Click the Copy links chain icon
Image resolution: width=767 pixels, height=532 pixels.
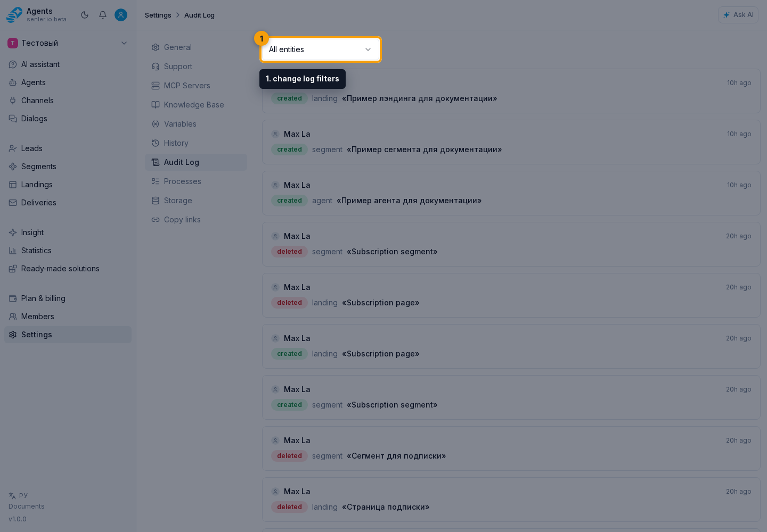pyautogui.click(x=156, y=220)
